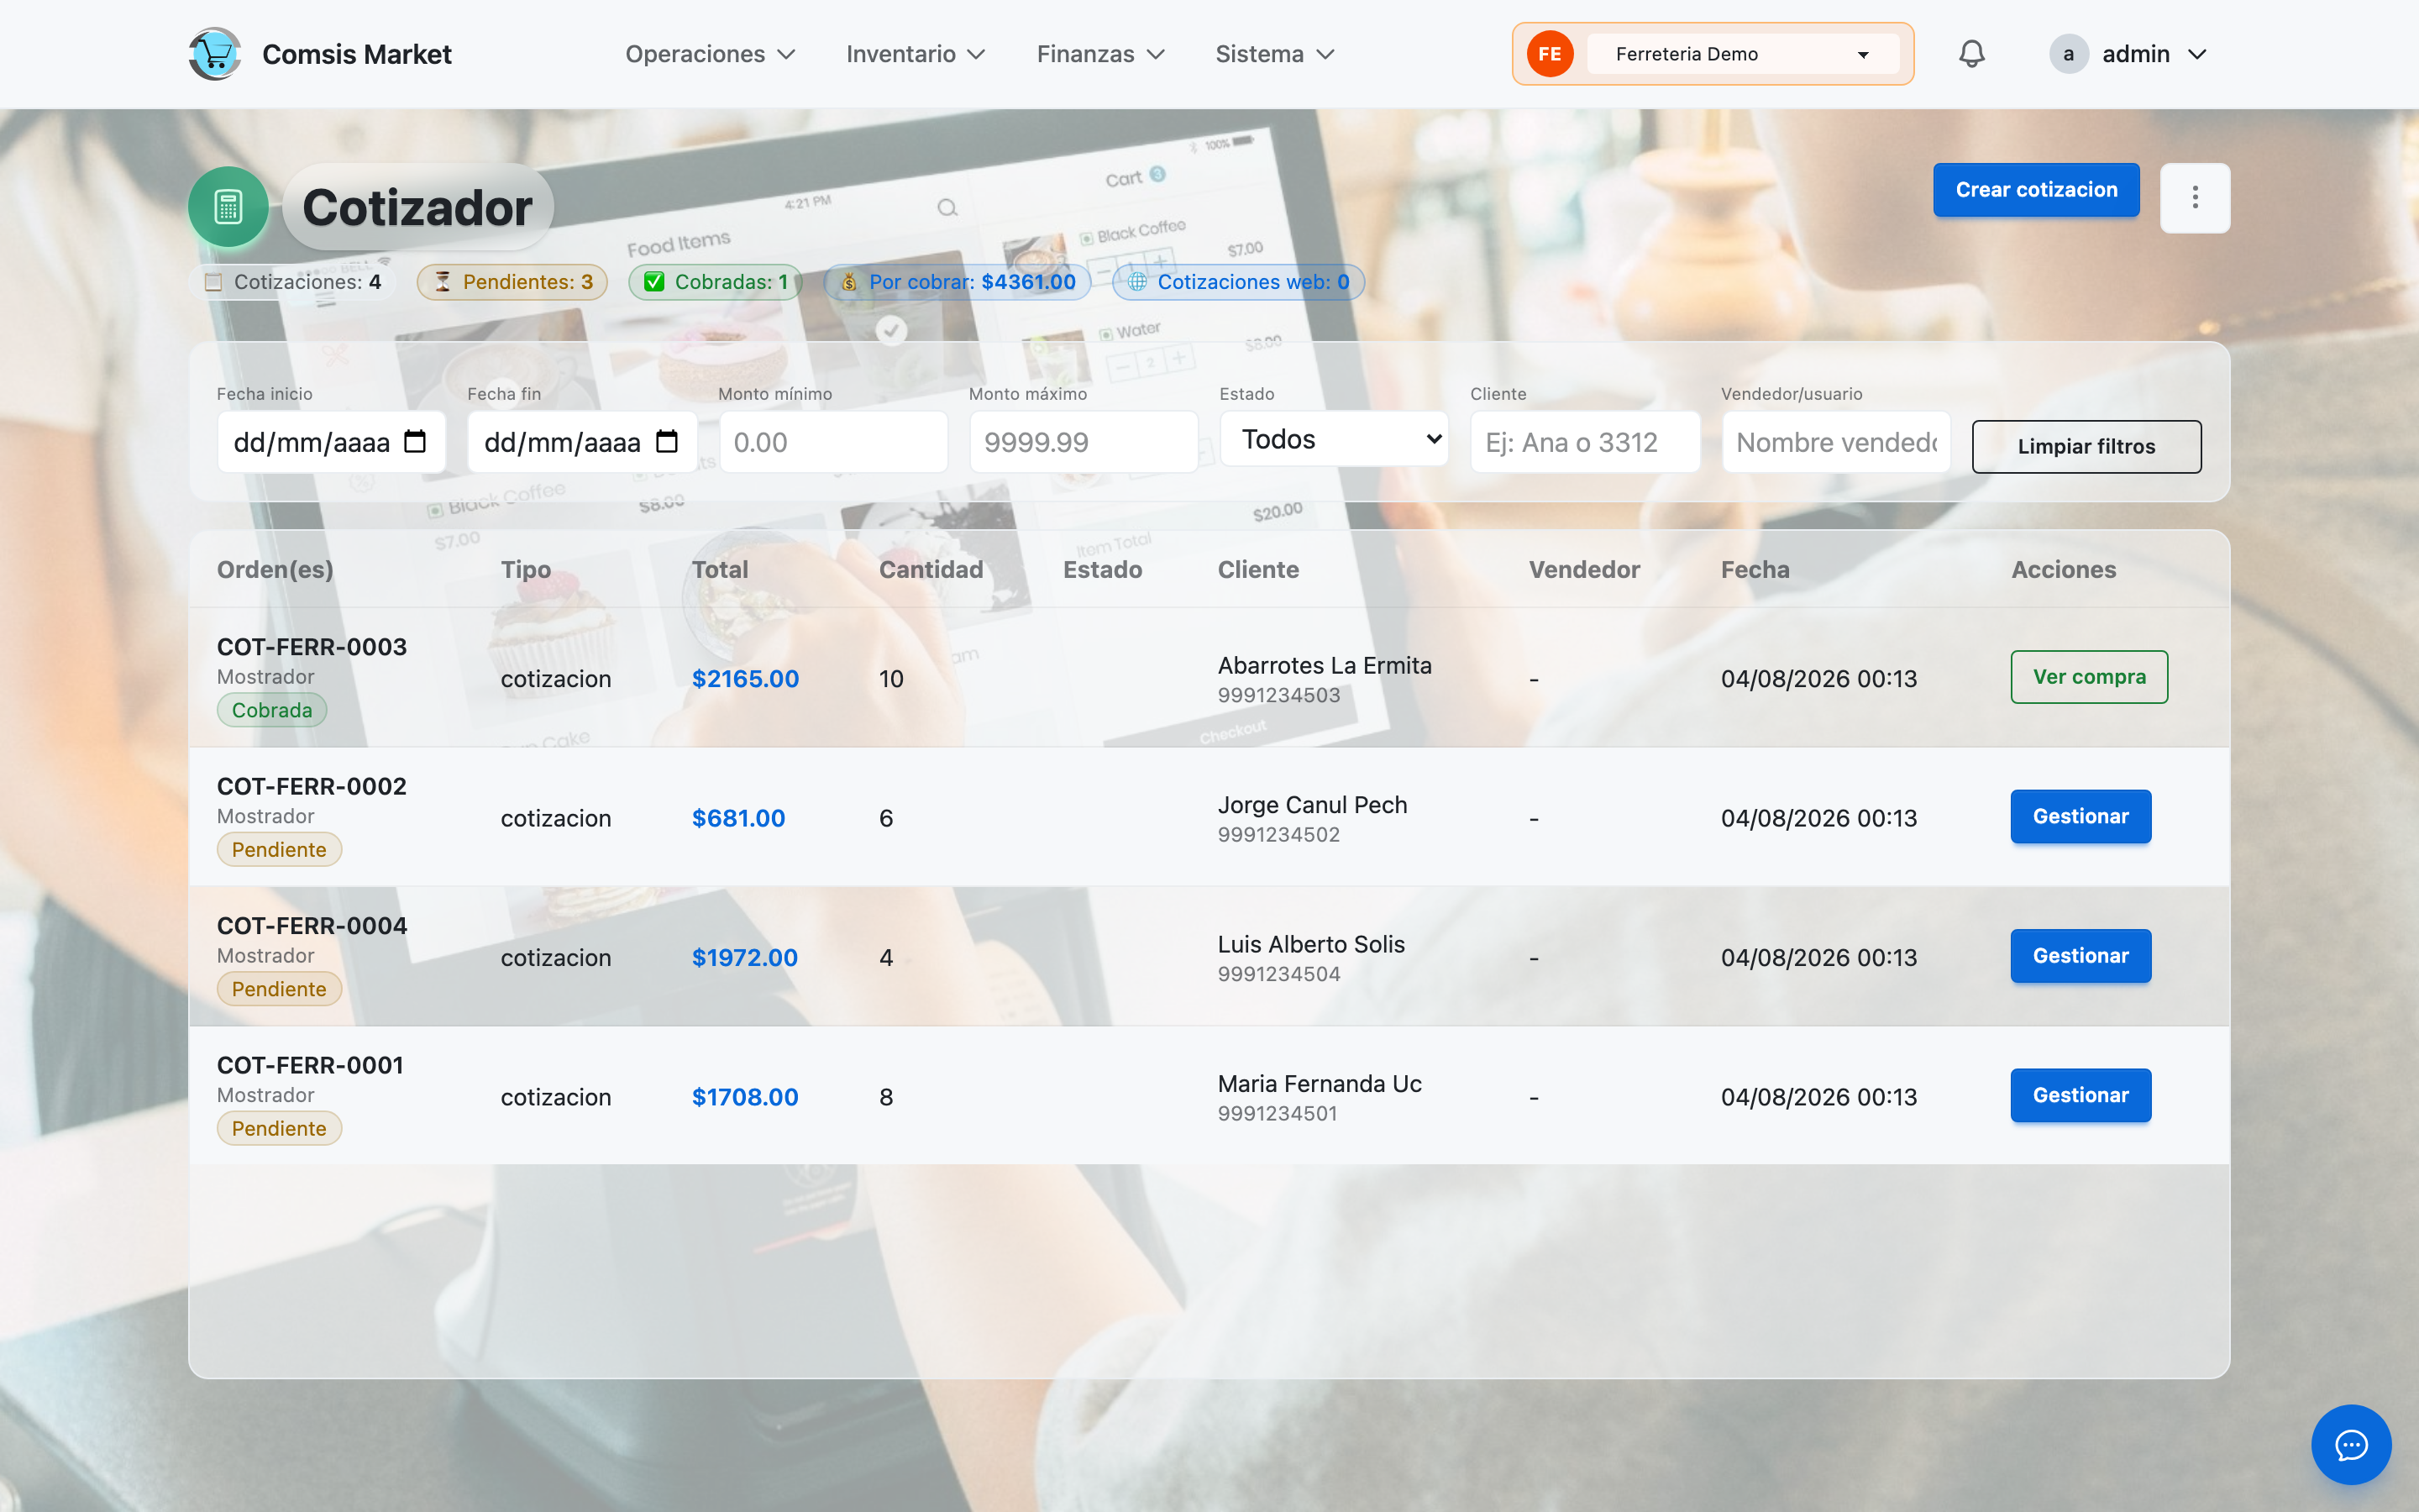Clear filters with Limpiar filtros
This screenshot has width=2419, height=1512.
tap(2086, 446)
